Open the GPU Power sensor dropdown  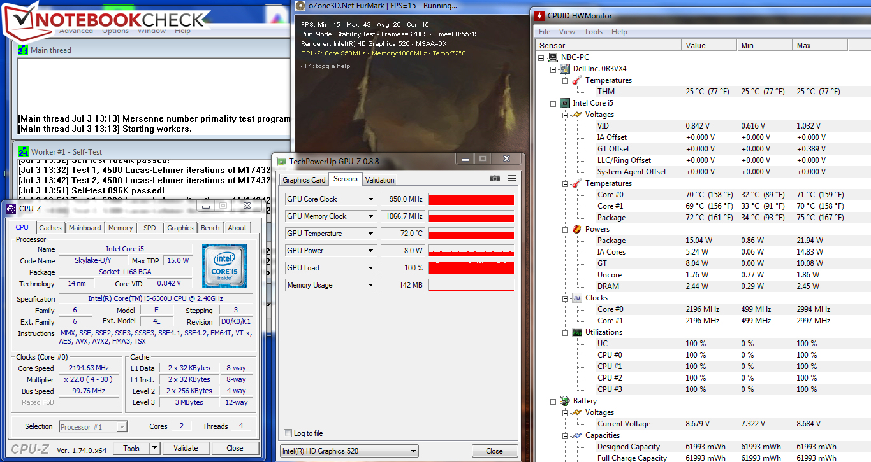370,251
